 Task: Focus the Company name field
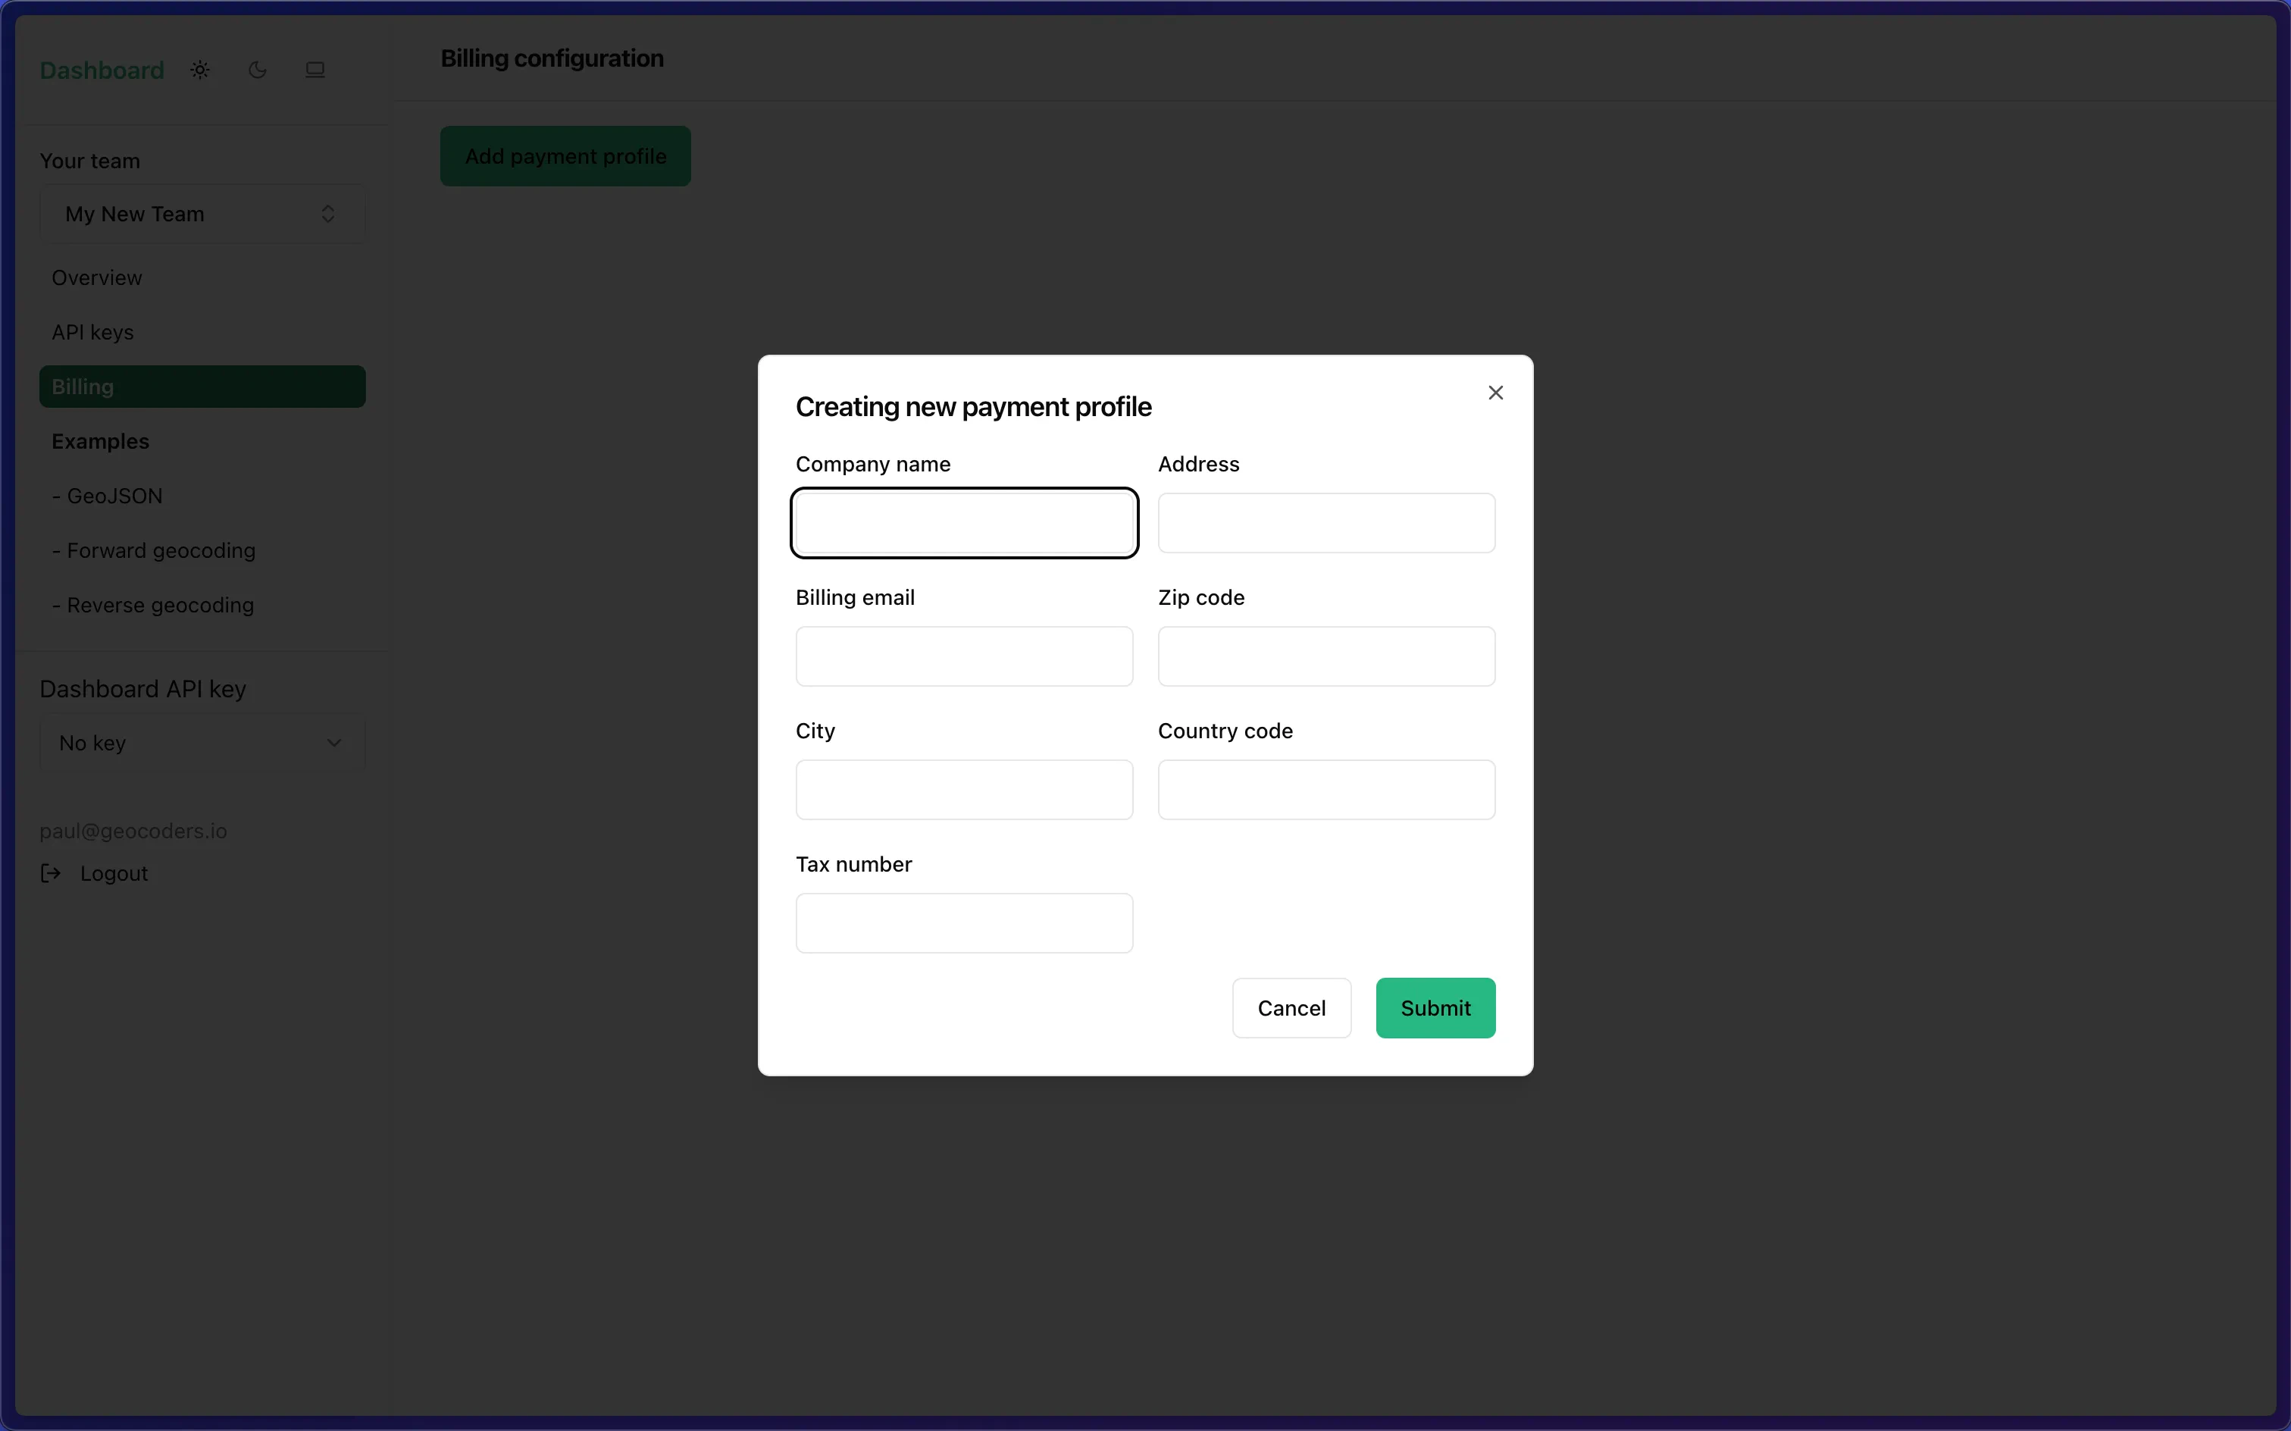(x=963, y=524)
